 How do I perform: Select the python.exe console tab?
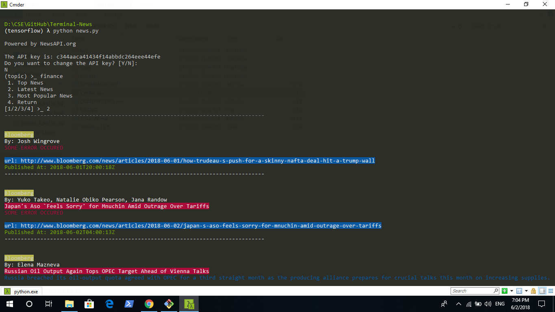click(22, 291)
